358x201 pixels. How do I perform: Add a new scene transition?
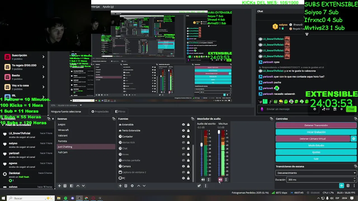pyautogui.click(x=341, y=186)
